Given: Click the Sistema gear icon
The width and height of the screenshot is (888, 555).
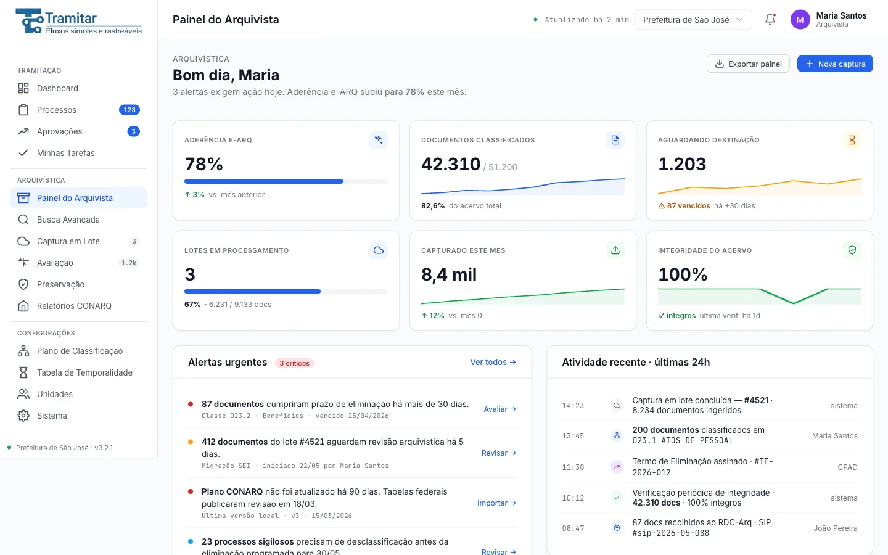Looking at the screenshot, I should [23, 416].
